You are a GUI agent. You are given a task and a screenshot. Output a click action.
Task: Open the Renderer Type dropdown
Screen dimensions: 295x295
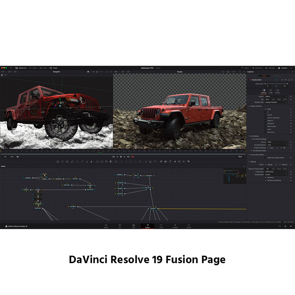276,102
